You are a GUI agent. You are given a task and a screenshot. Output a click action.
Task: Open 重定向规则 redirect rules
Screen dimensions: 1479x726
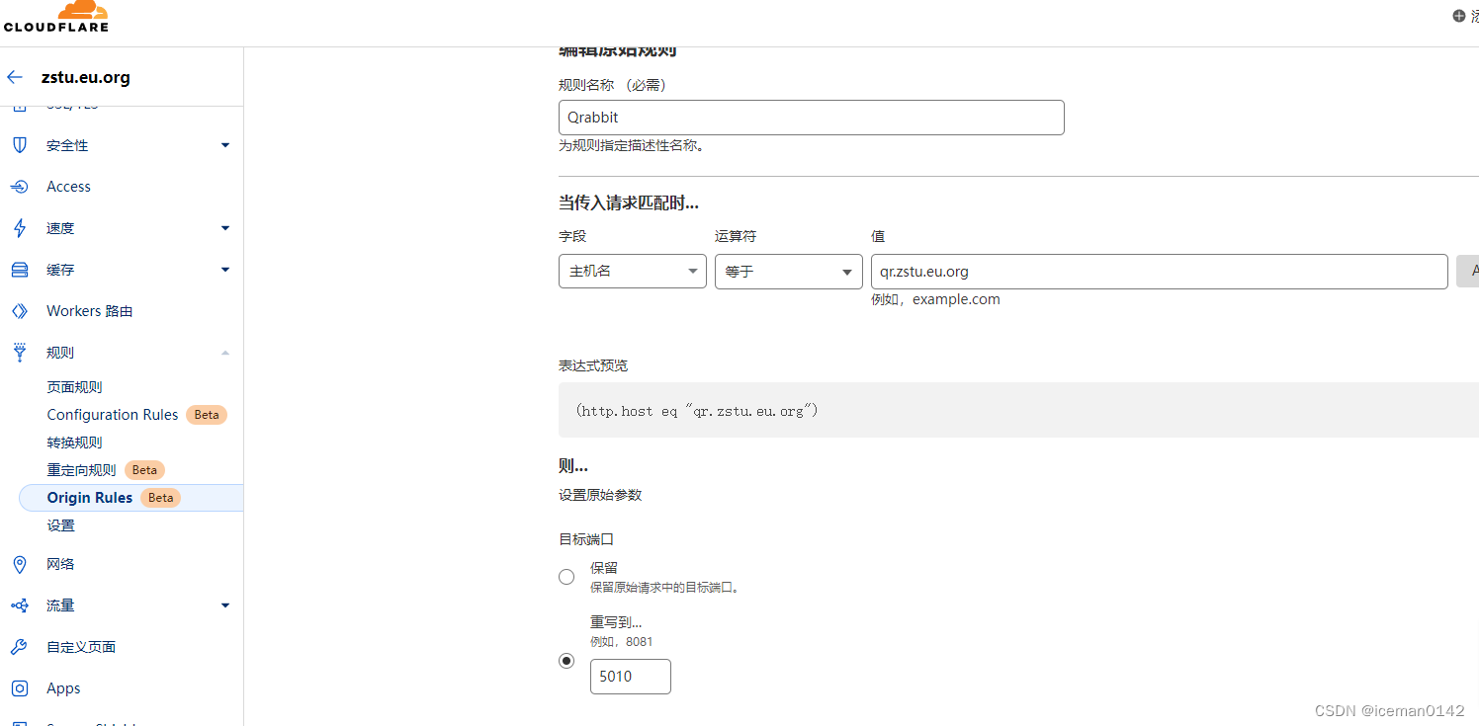point(81,469)
